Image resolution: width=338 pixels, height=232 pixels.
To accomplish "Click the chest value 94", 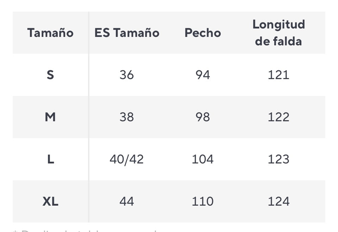I will point(203,75).
